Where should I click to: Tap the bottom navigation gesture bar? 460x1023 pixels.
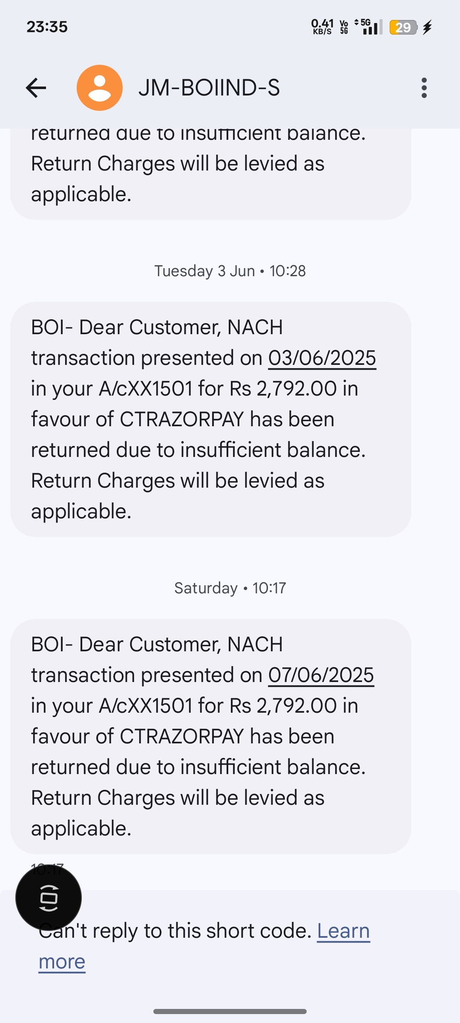230,1011
